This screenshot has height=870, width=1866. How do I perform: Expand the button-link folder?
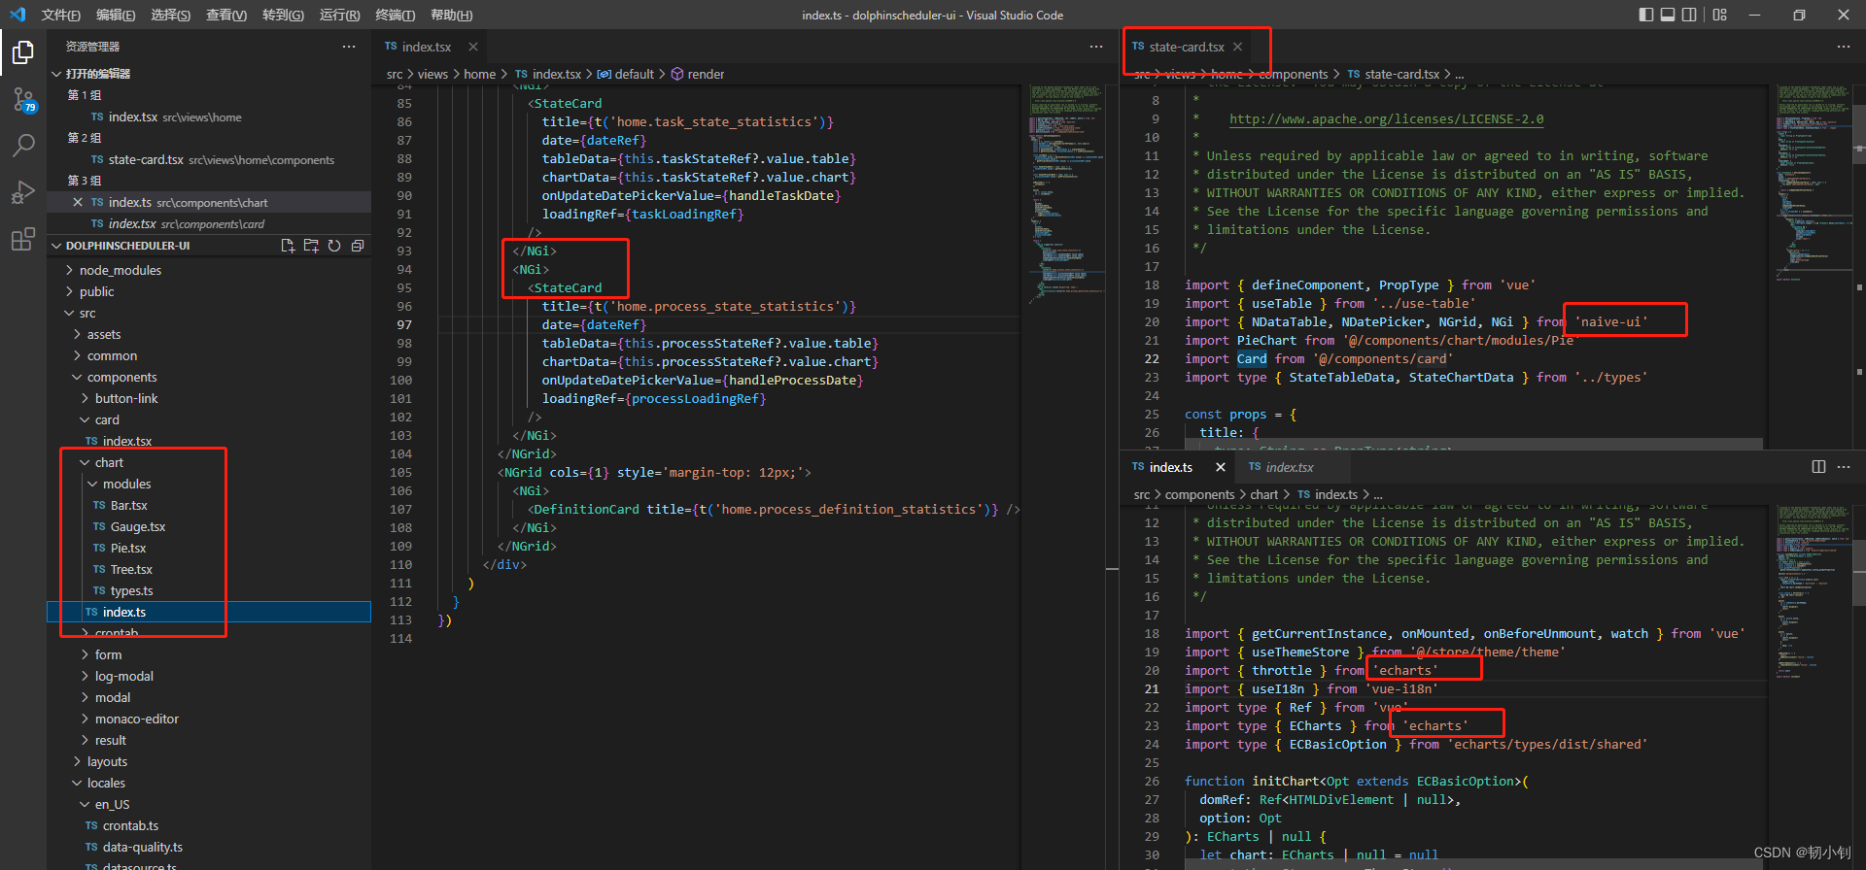[x=126, y=398]
